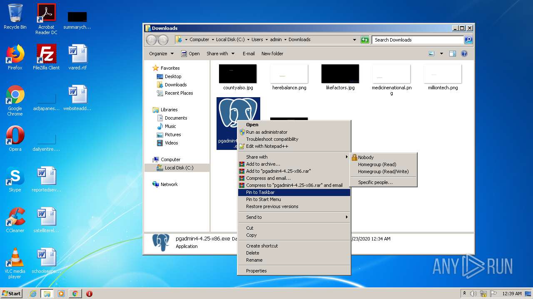The height and width of the screenshot is (299, 533).
Task: Share with Nobody in submenu
Action: [383, 157]
